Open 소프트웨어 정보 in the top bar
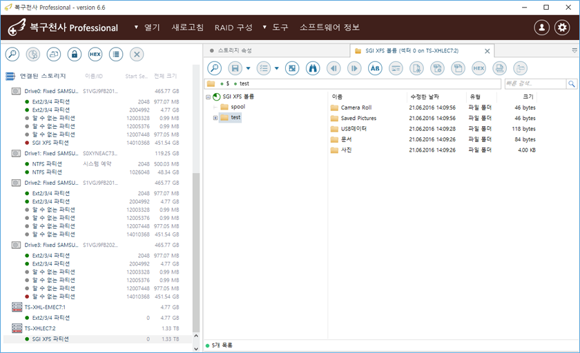The height and width of the screenshot is (353, 580). [x=329, y=28]
